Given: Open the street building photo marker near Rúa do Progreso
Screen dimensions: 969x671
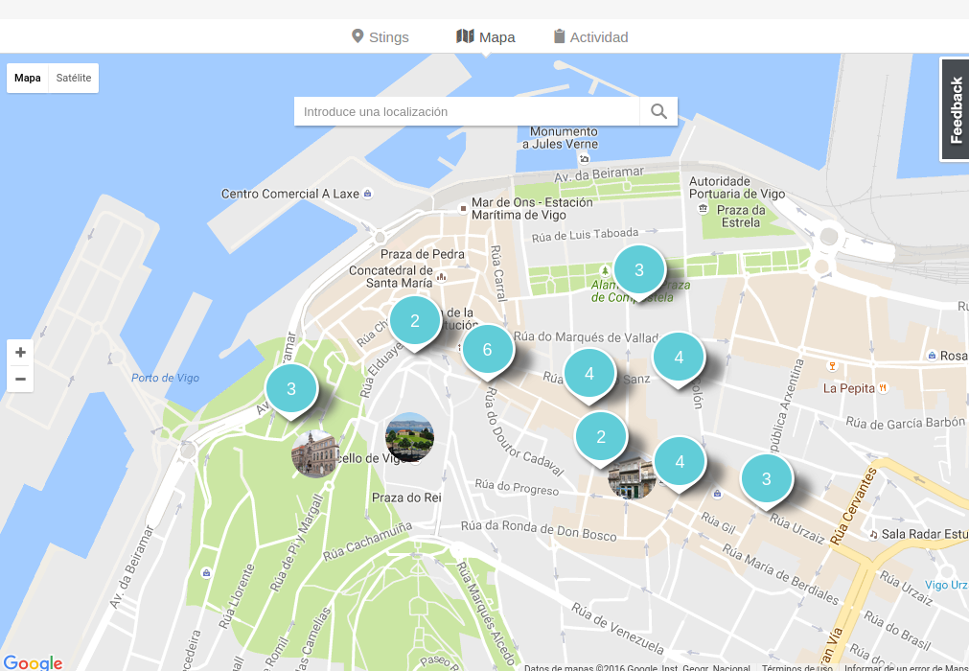Looking at the screenshot, I should point(632,477).
